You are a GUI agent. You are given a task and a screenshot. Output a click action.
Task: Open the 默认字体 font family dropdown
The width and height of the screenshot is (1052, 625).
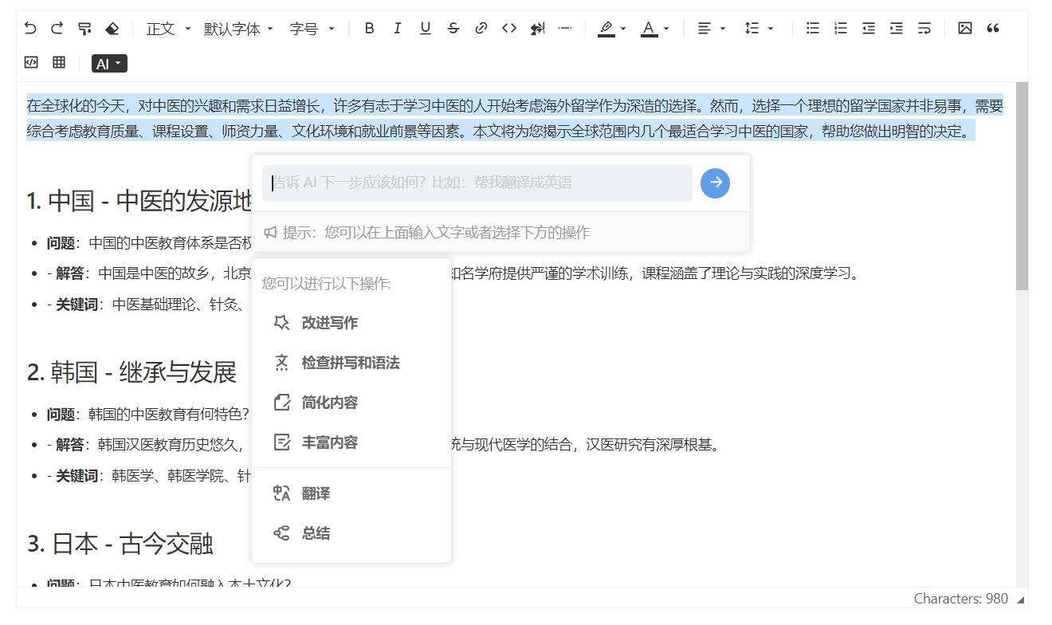(238, 29)
